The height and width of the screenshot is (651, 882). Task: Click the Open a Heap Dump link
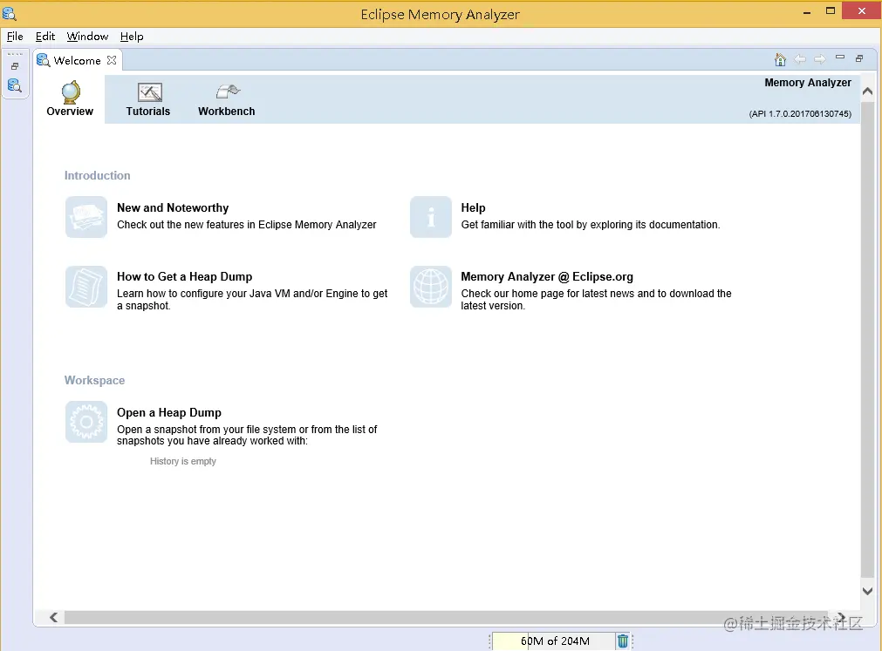pos(169,413)
